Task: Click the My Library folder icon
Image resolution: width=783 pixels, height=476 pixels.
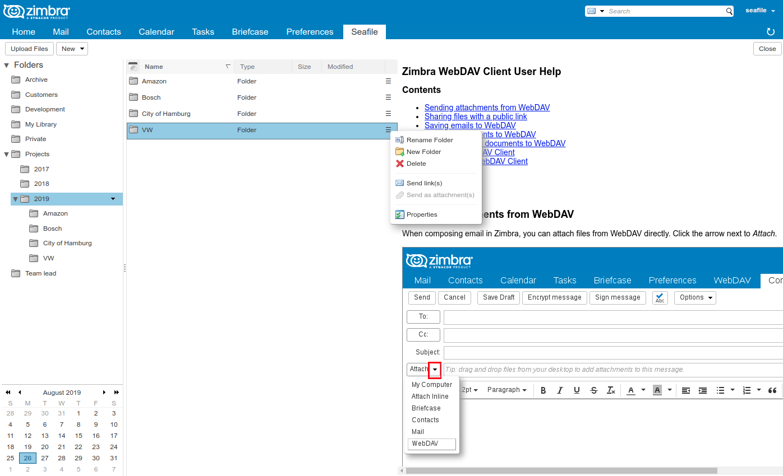Action: click(x=16, y=124)
